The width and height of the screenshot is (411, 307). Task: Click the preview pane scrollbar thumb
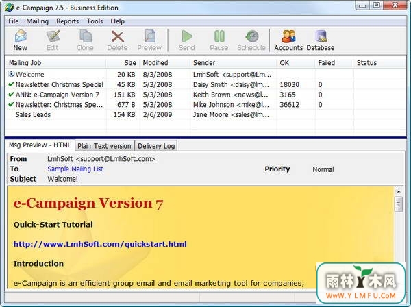tap(399, 204)
